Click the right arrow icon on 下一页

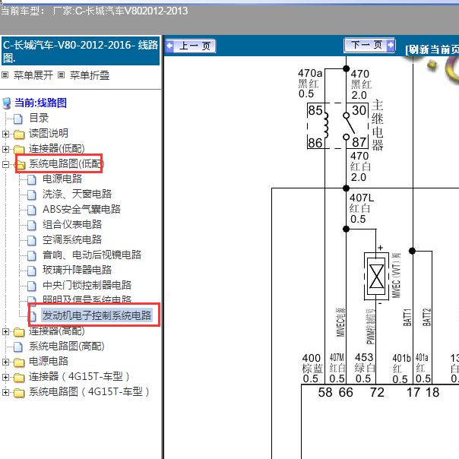click(x=390, y=45)
